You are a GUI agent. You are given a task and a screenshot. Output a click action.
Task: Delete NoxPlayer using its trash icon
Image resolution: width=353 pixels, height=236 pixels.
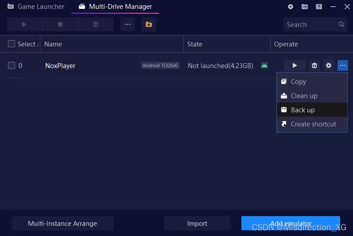point(314,65)
